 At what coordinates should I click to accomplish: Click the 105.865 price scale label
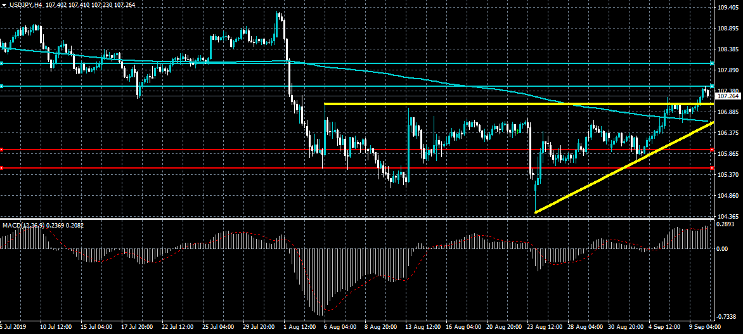click(728, 154)
